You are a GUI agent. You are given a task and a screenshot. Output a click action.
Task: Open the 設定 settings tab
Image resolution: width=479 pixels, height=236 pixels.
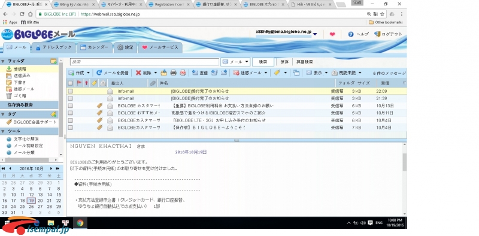point(125,47)
